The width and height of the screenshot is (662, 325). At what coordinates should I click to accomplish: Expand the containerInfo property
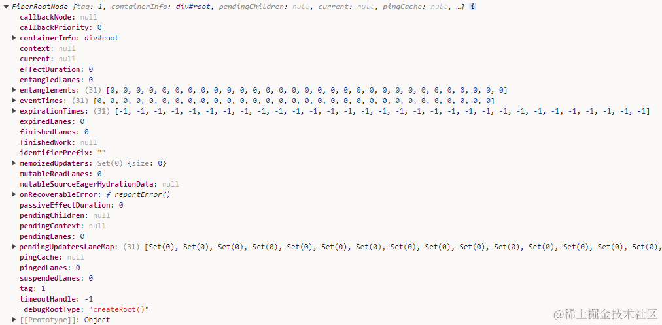coord(14,38)
